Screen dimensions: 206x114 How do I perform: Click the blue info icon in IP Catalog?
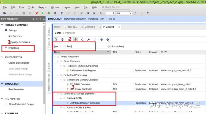(x=108, y=40)
